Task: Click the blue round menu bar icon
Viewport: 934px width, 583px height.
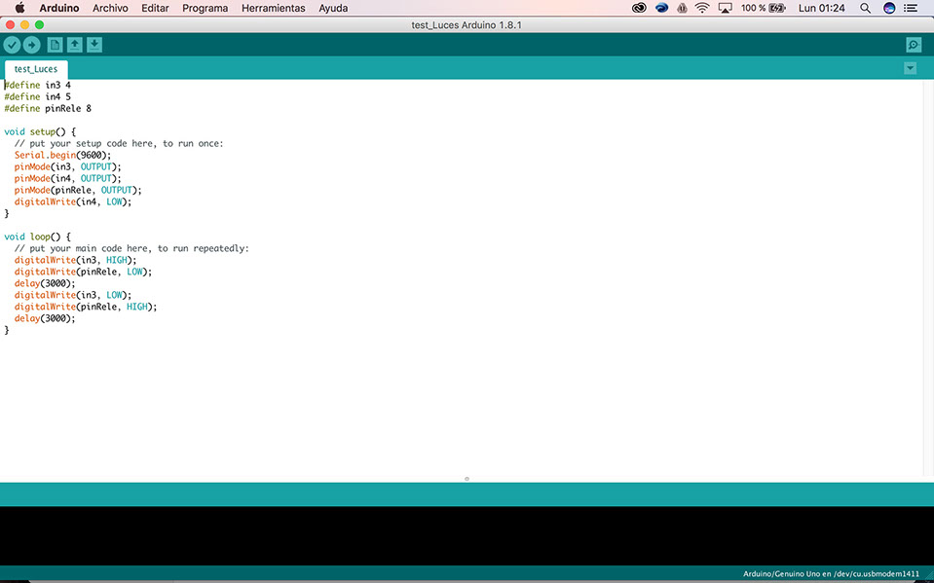Action: point(661,8)
